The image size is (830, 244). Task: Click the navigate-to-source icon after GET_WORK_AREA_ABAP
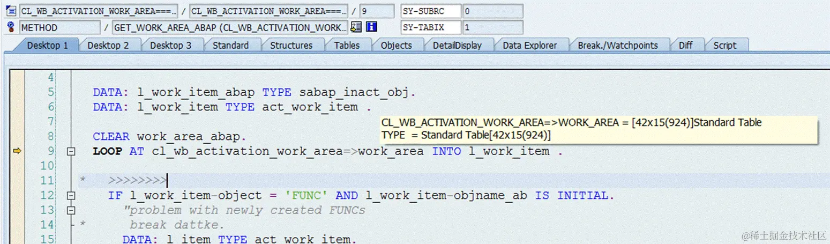pos(356,27)
